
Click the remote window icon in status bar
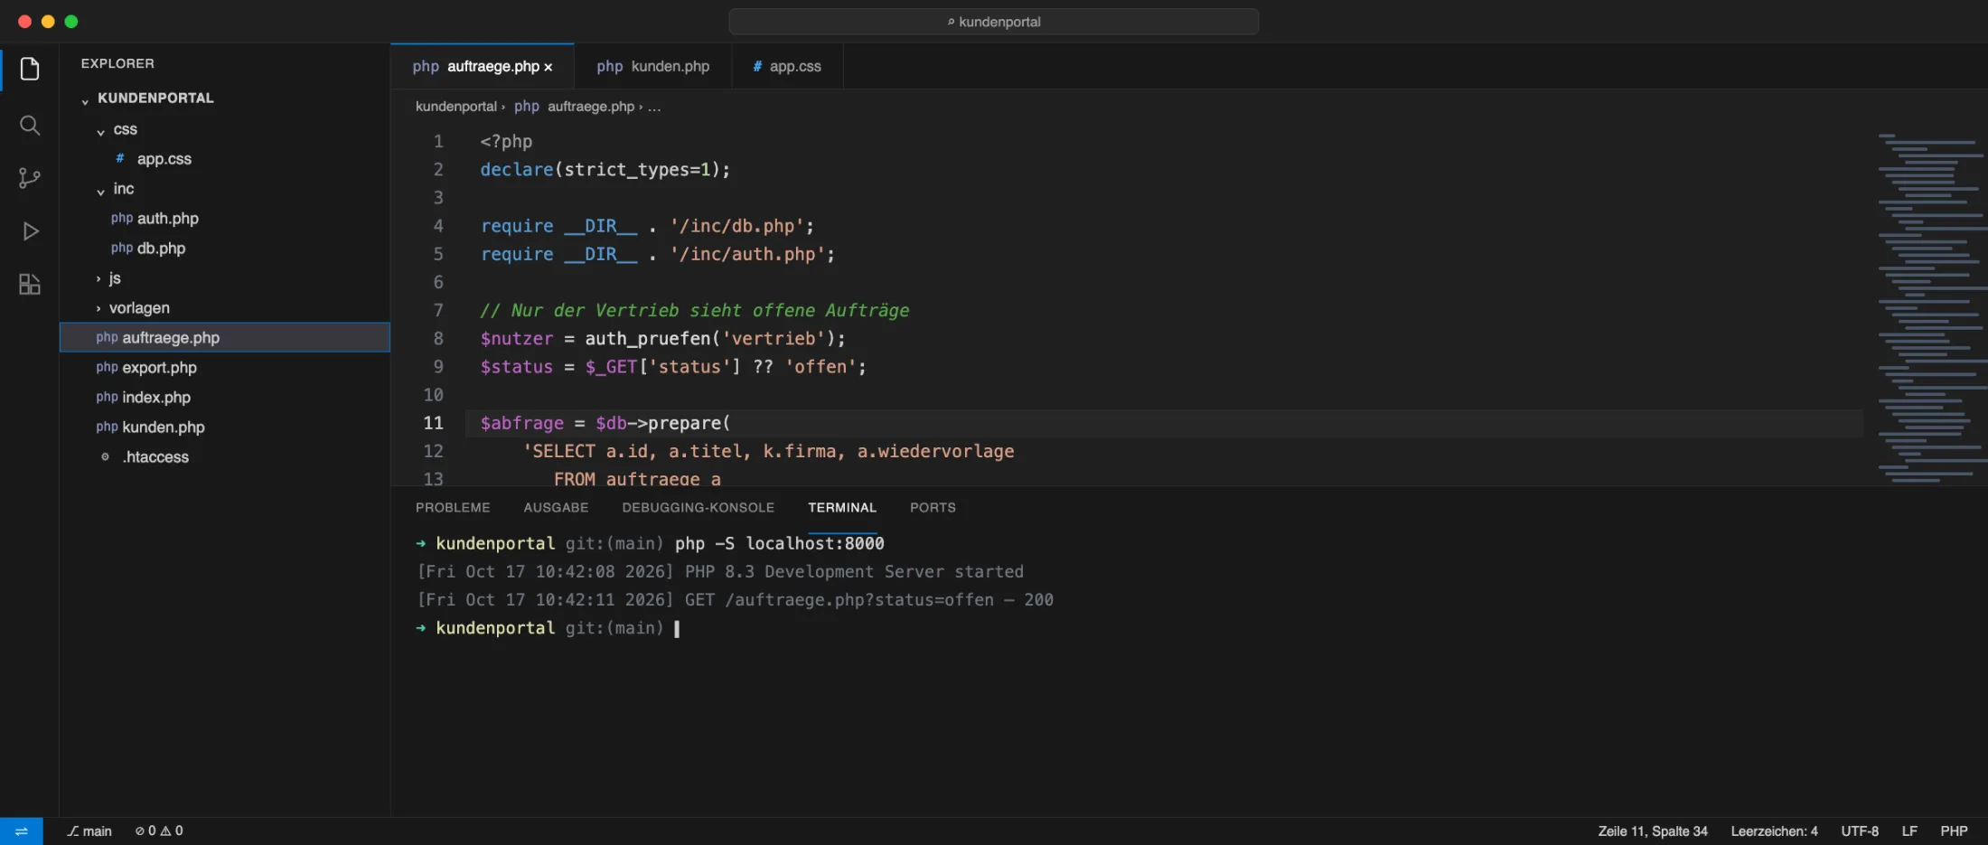22,831
